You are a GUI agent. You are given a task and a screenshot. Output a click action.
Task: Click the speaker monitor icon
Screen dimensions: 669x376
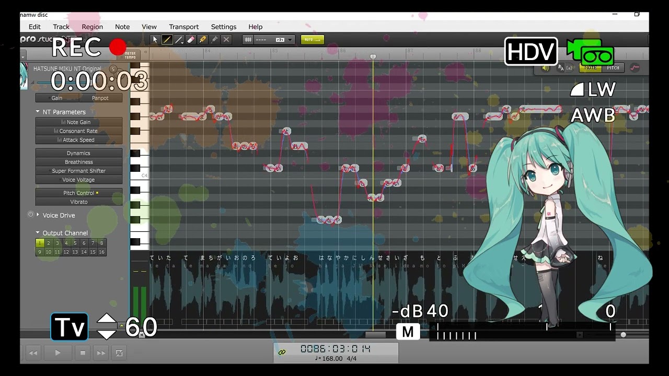click(x=546, y=68)
